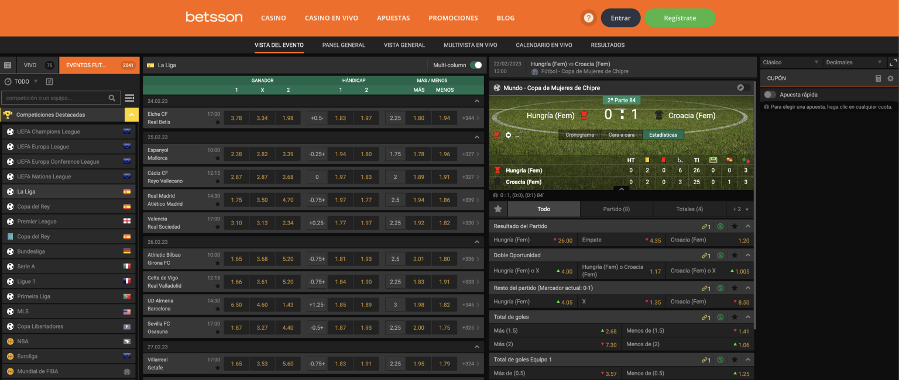Select the Partido (8) market tab
The height and width of the screenshot is (380, 899).
tap(616, 209)
